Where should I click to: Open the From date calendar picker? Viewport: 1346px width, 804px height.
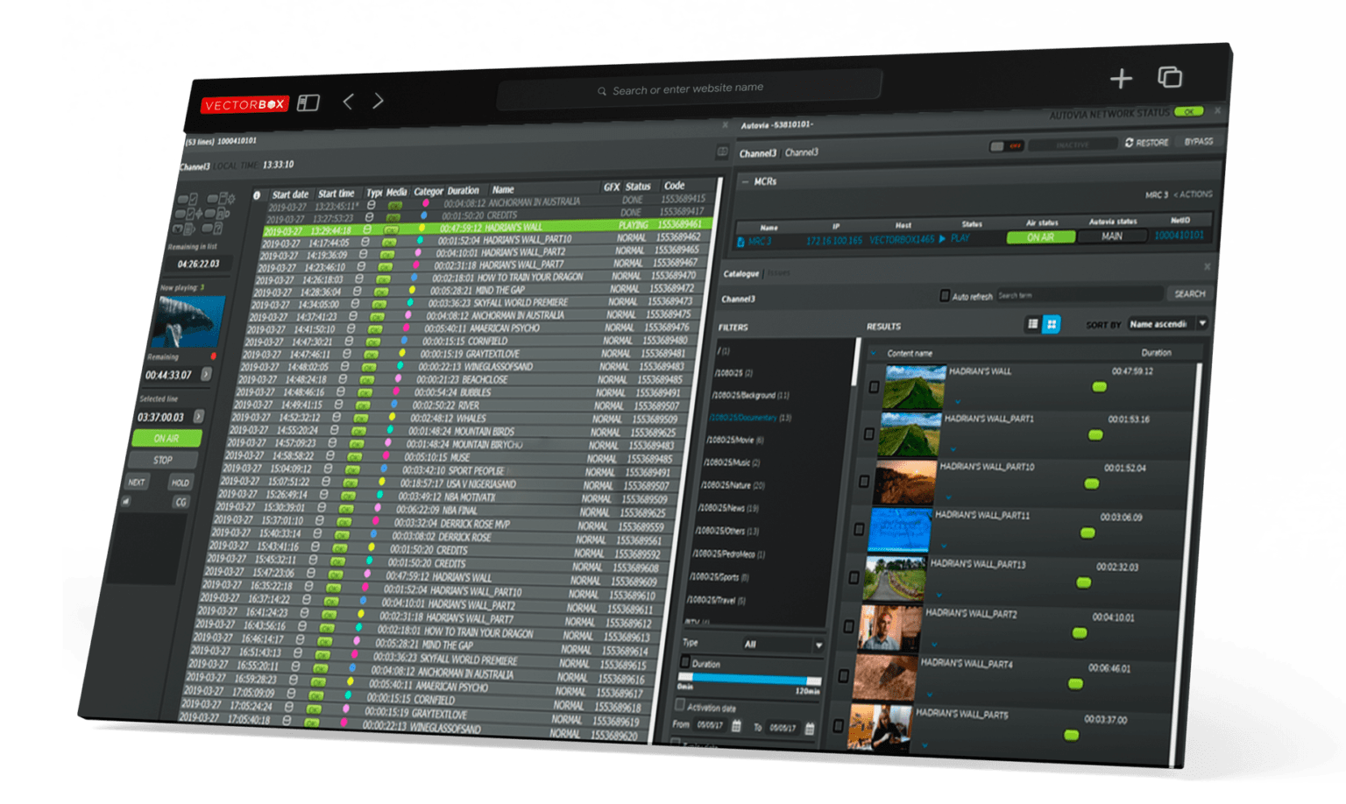click(x=737, y=725)
